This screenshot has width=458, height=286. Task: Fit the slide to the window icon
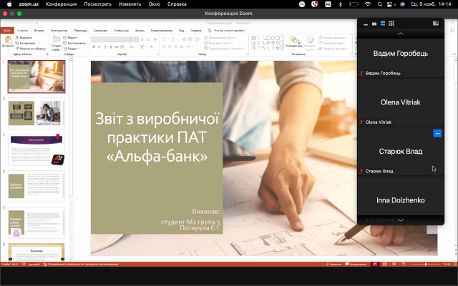[455, 264]
